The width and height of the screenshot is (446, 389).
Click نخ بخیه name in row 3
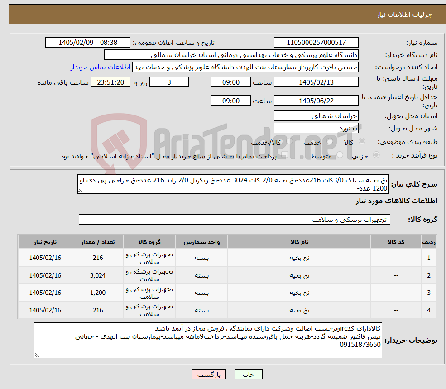click(299, 293)
